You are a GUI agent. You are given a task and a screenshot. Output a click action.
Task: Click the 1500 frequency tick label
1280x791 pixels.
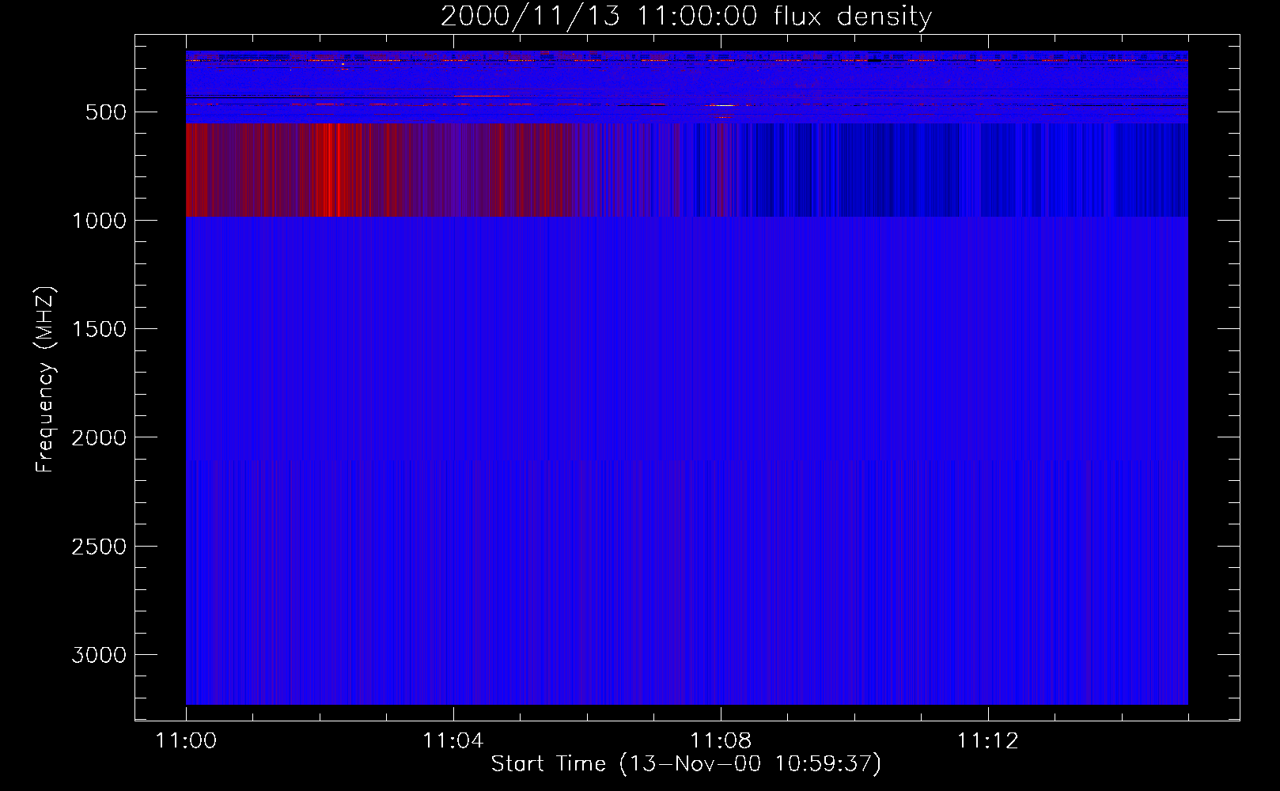tap(99, 329)
